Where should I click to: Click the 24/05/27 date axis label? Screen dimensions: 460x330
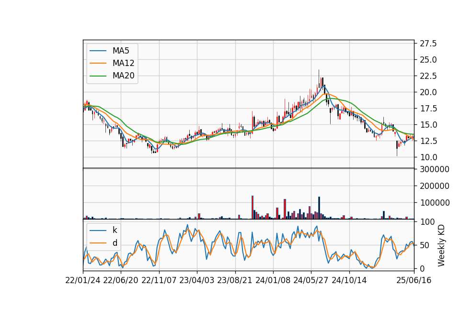(311, 280)
